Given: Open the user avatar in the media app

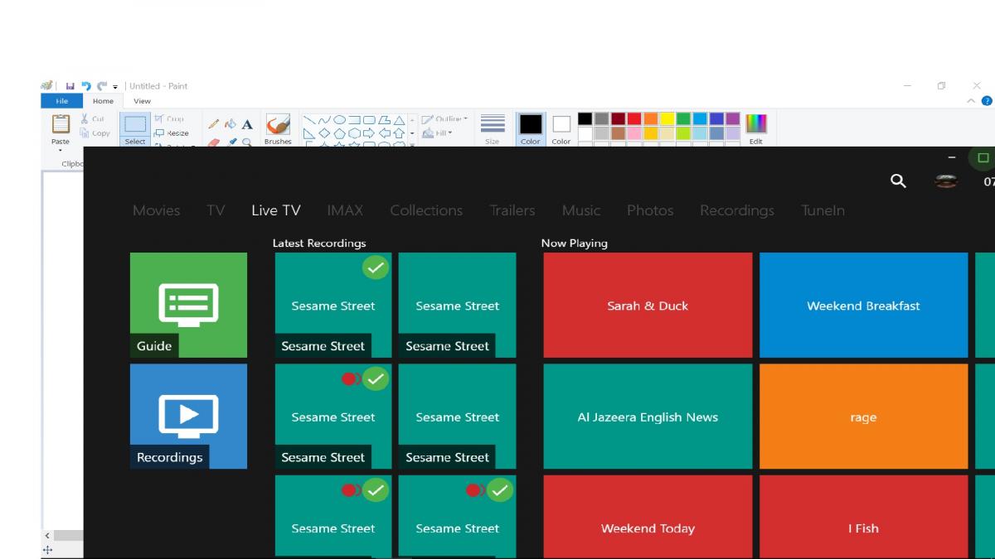Looking at the screenshot, I should (x=946, y=181).
